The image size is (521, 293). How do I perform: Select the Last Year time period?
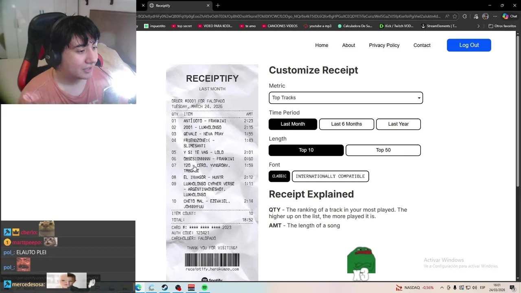click(398, 124)
